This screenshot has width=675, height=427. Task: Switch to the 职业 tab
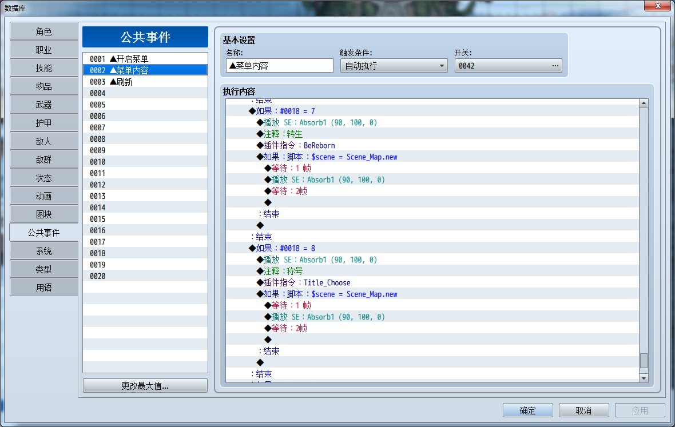pos(44,50)
